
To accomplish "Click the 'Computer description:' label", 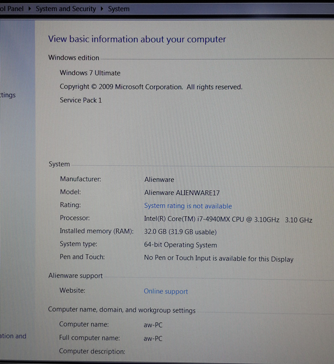I will [92, 351].
